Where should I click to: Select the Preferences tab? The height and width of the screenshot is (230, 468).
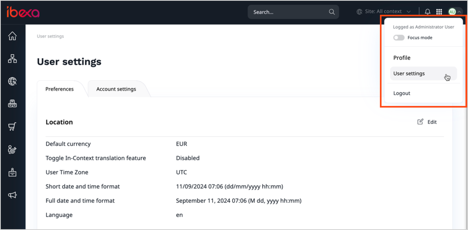tap(59, 89)
